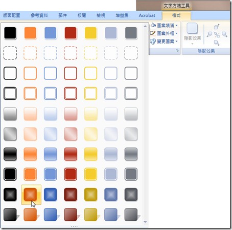Select the glossy red horizontal gradient style
The height and width of the screenshot is (230, 232).
pyautogui.click(x=71, y=154)
